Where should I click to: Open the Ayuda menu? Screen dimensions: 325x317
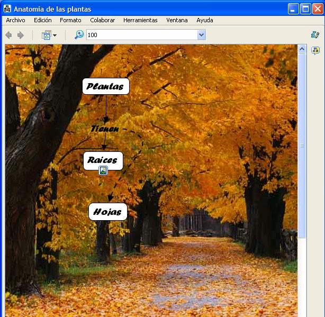205,20
